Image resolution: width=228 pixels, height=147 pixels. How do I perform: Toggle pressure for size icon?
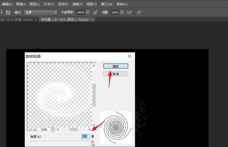139,12
